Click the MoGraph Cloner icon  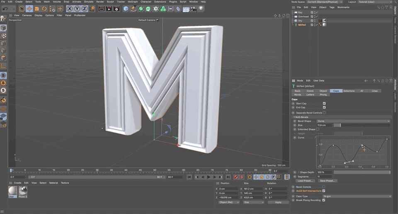(x=163, y=9)
